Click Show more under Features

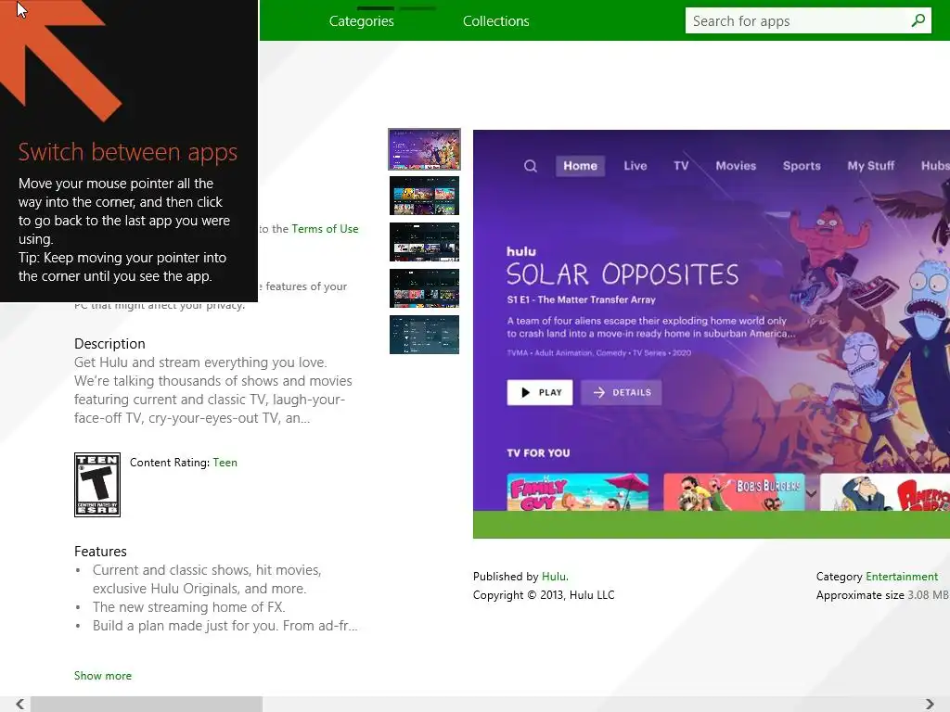click(102, 676)
